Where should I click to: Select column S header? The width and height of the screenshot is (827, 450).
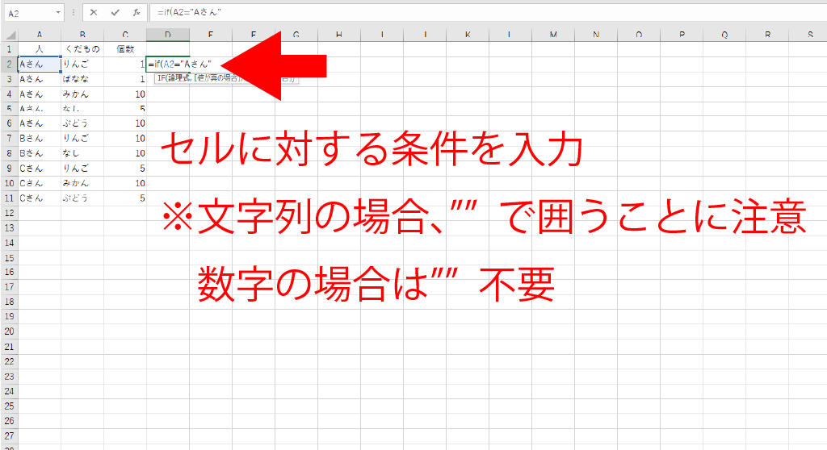pyautogui.click(x=810, y=35)
